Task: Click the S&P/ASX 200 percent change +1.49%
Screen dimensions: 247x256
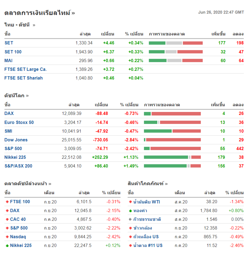Action: click(x=131, y=166)
